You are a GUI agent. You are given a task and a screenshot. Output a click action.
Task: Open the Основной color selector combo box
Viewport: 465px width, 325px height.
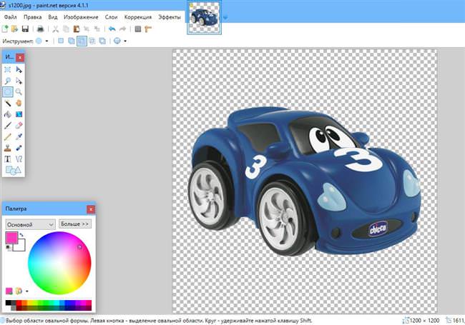[30, 225]
